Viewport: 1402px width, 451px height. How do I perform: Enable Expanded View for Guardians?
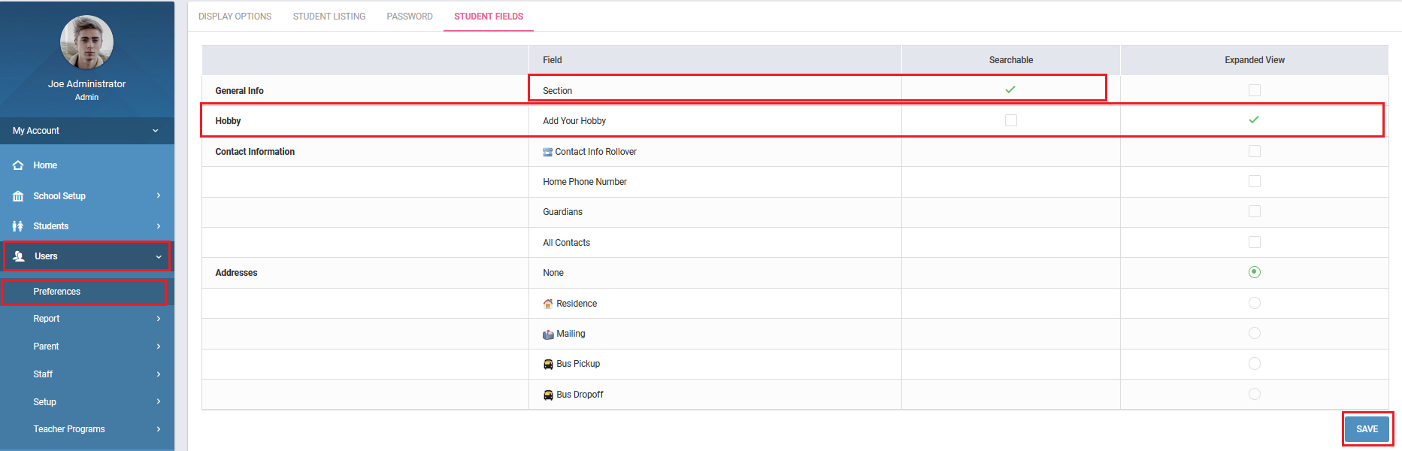click(1255, 211)
